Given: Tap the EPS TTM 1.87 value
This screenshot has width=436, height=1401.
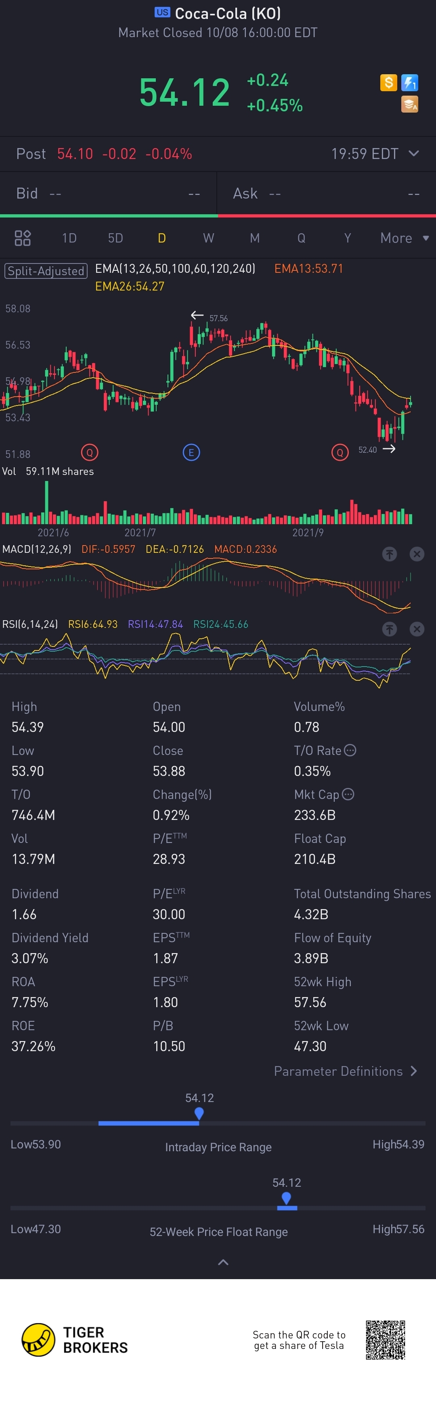Looking at the screenshot, I should tap(166, 958).
